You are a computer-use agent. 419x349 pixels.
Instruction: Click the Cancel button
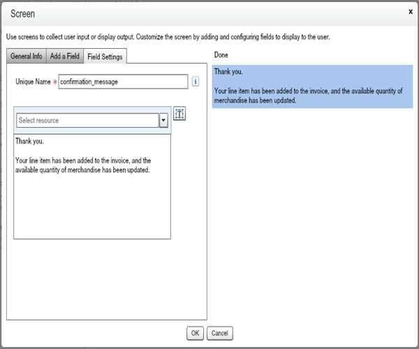pyautogui.click(x=219, y=334)
